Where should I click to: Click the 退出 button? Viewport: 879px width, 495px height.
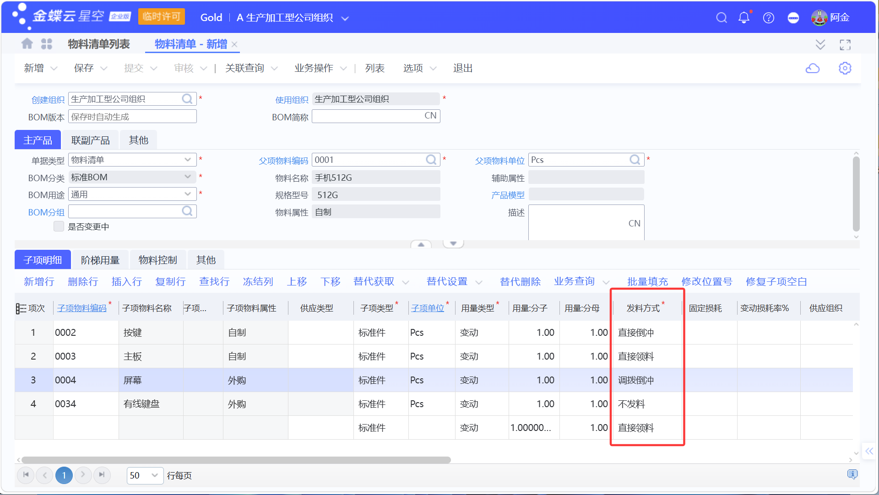coord(463,68)
